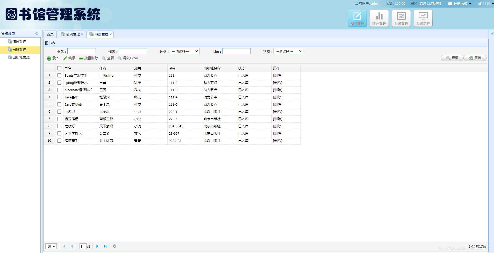Screen dimensions: 494x253
Task: Open the 图书管理 module icon
Action: [357, 18]
